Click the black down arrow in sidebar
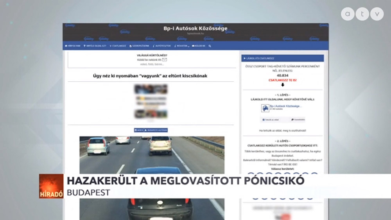The width and height of the screenshot is (391, 220). coord(283,85)
